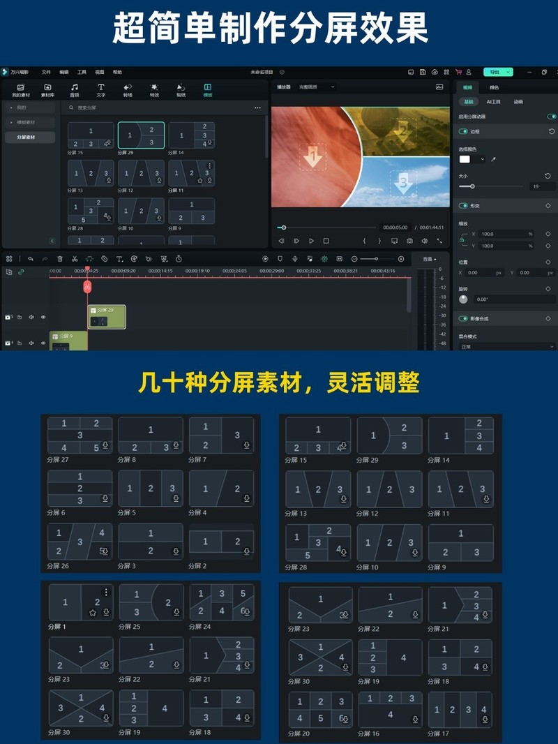Image resolution: width=558 pixels, height=744 pixels.
Task: Click the scissors split icon in timeline toolbar
Action: (x=75, y=259)
